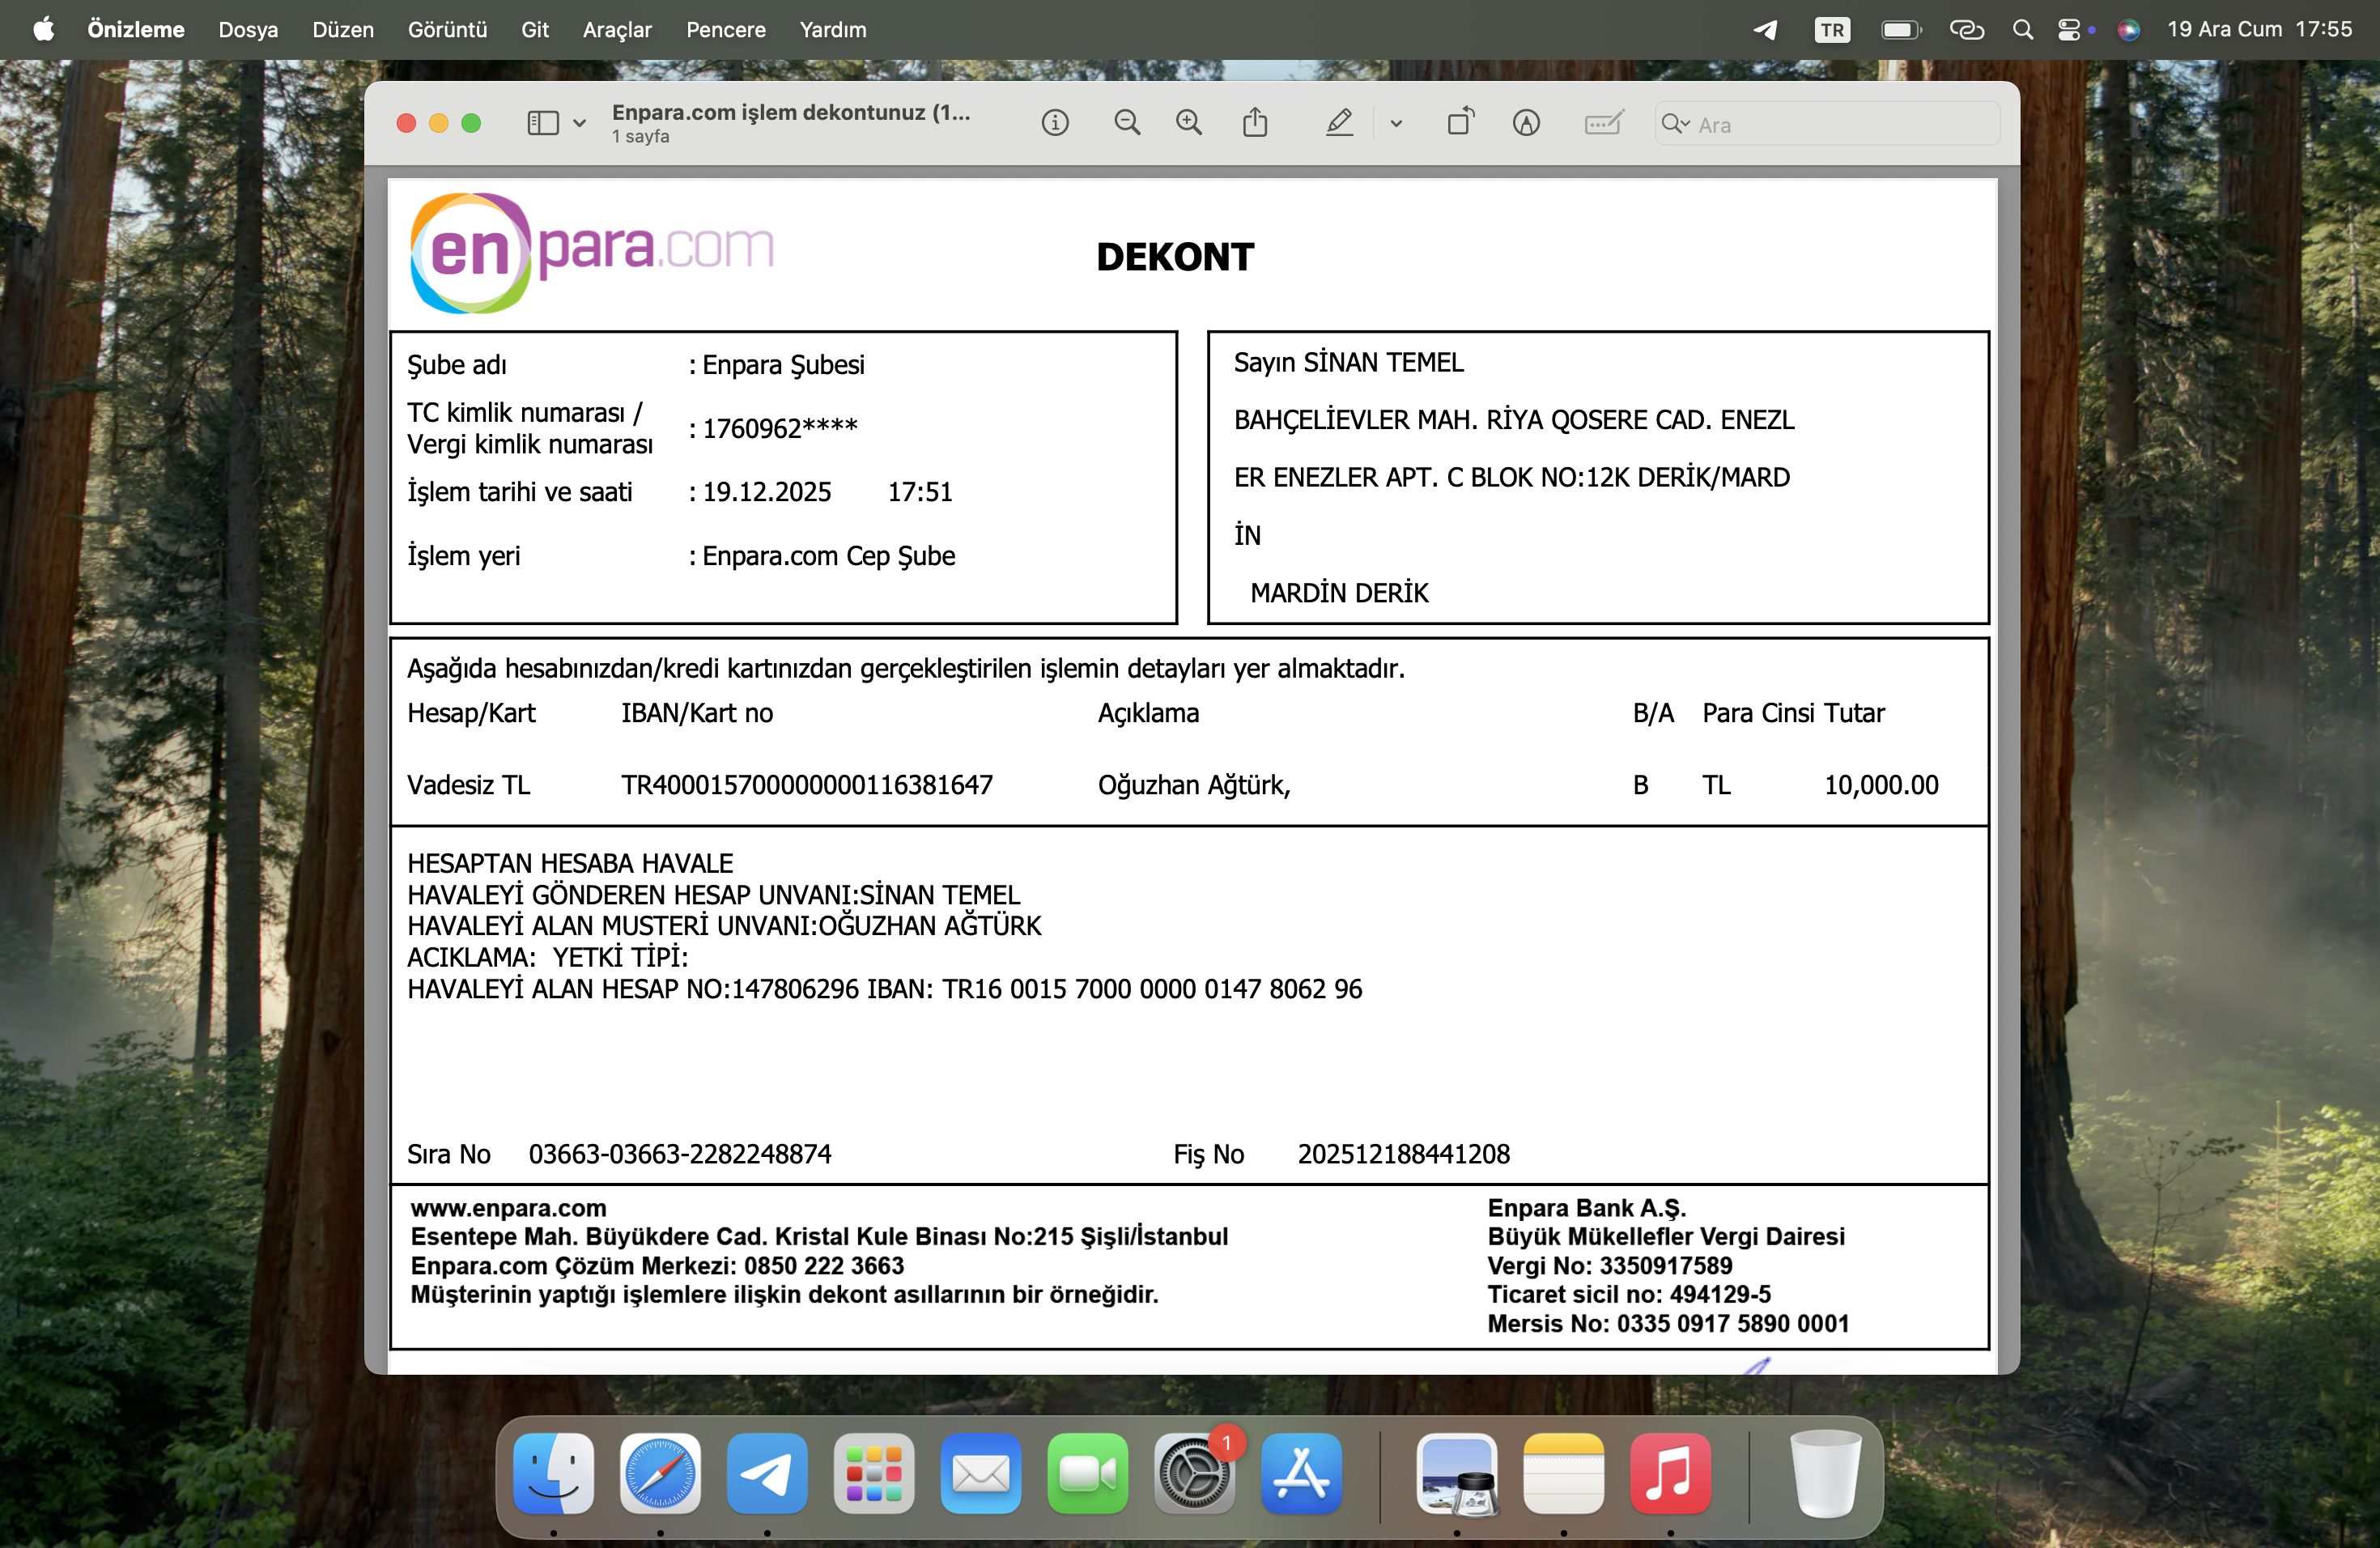The image size is (2380, 1548).
Task: Open System Settings from the Dock
Action: click(1195, 1473)
